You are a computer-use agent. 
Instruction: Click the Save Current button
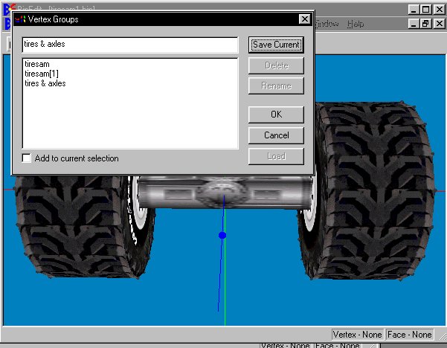pos(276,45)
